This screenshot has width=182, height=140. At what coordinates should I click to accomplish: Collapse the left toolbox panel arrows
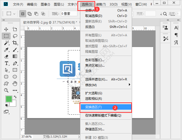coord(4,20)
